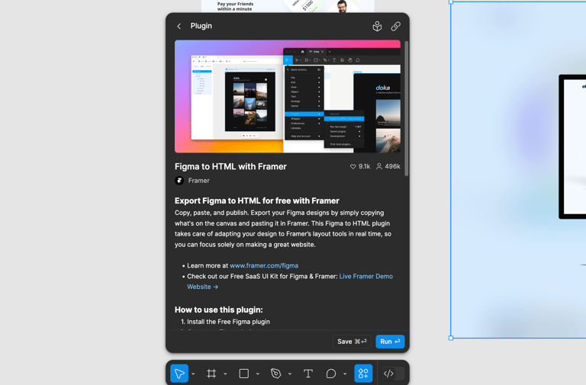The height and width of the screenshot is (385, 586).
Task: Click 'Export Figma to HTML for free' heading
Action: 256,201
